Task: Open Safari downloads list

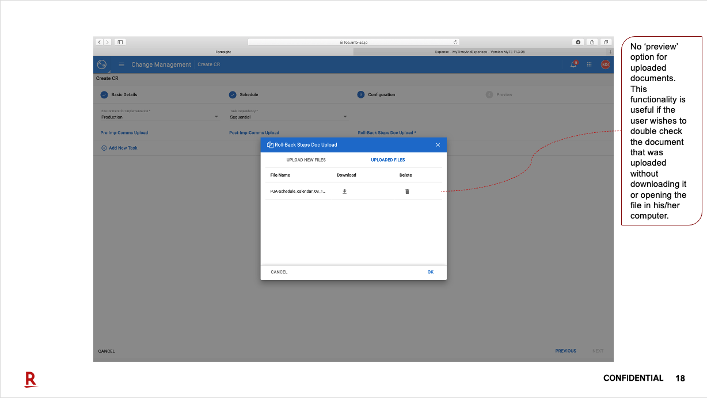Action: click(578, 42)
